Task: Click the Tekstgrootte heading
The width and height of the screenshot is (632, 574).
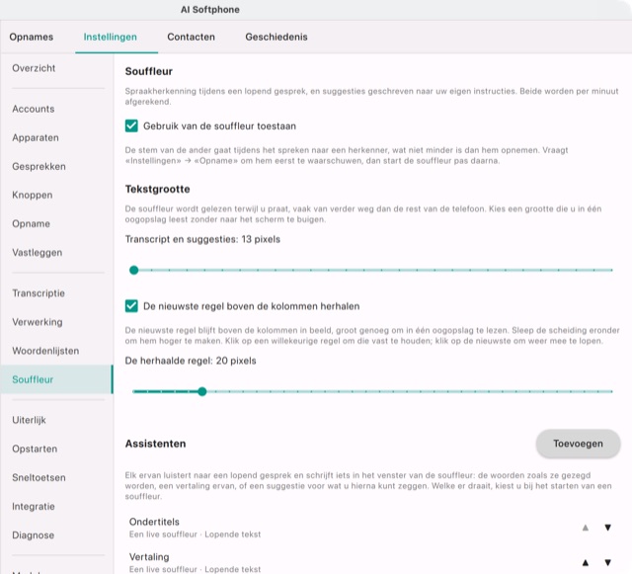Action: point(157,189)
